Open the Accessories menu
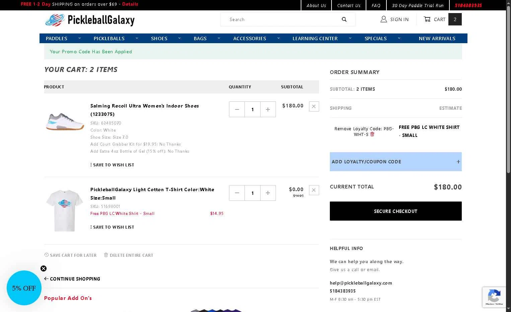 click(x=250, y=38)
